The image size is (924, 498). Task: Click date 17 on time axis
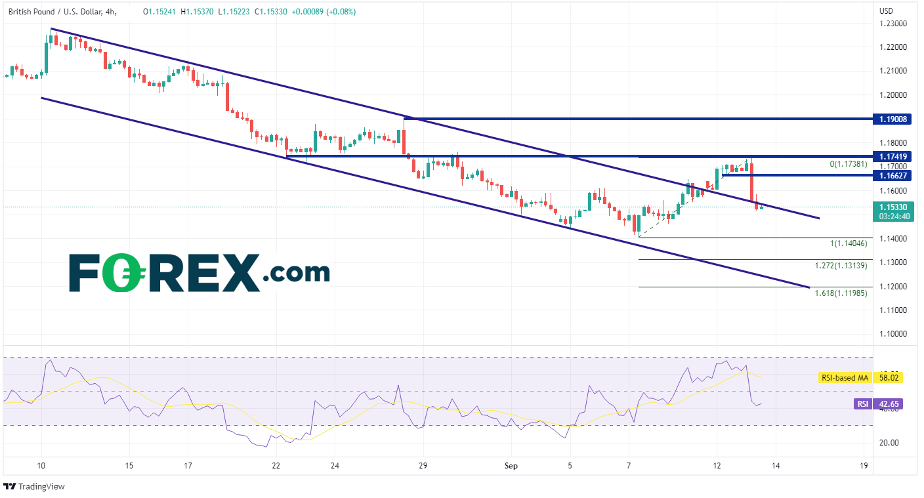click(x=188, y=466)
